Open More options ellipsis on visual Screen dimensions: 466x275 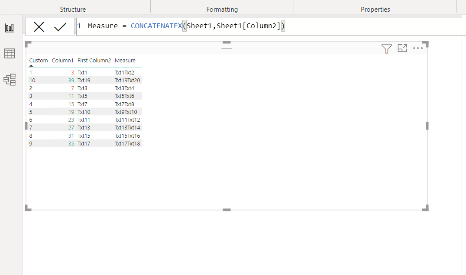(418, 48)
